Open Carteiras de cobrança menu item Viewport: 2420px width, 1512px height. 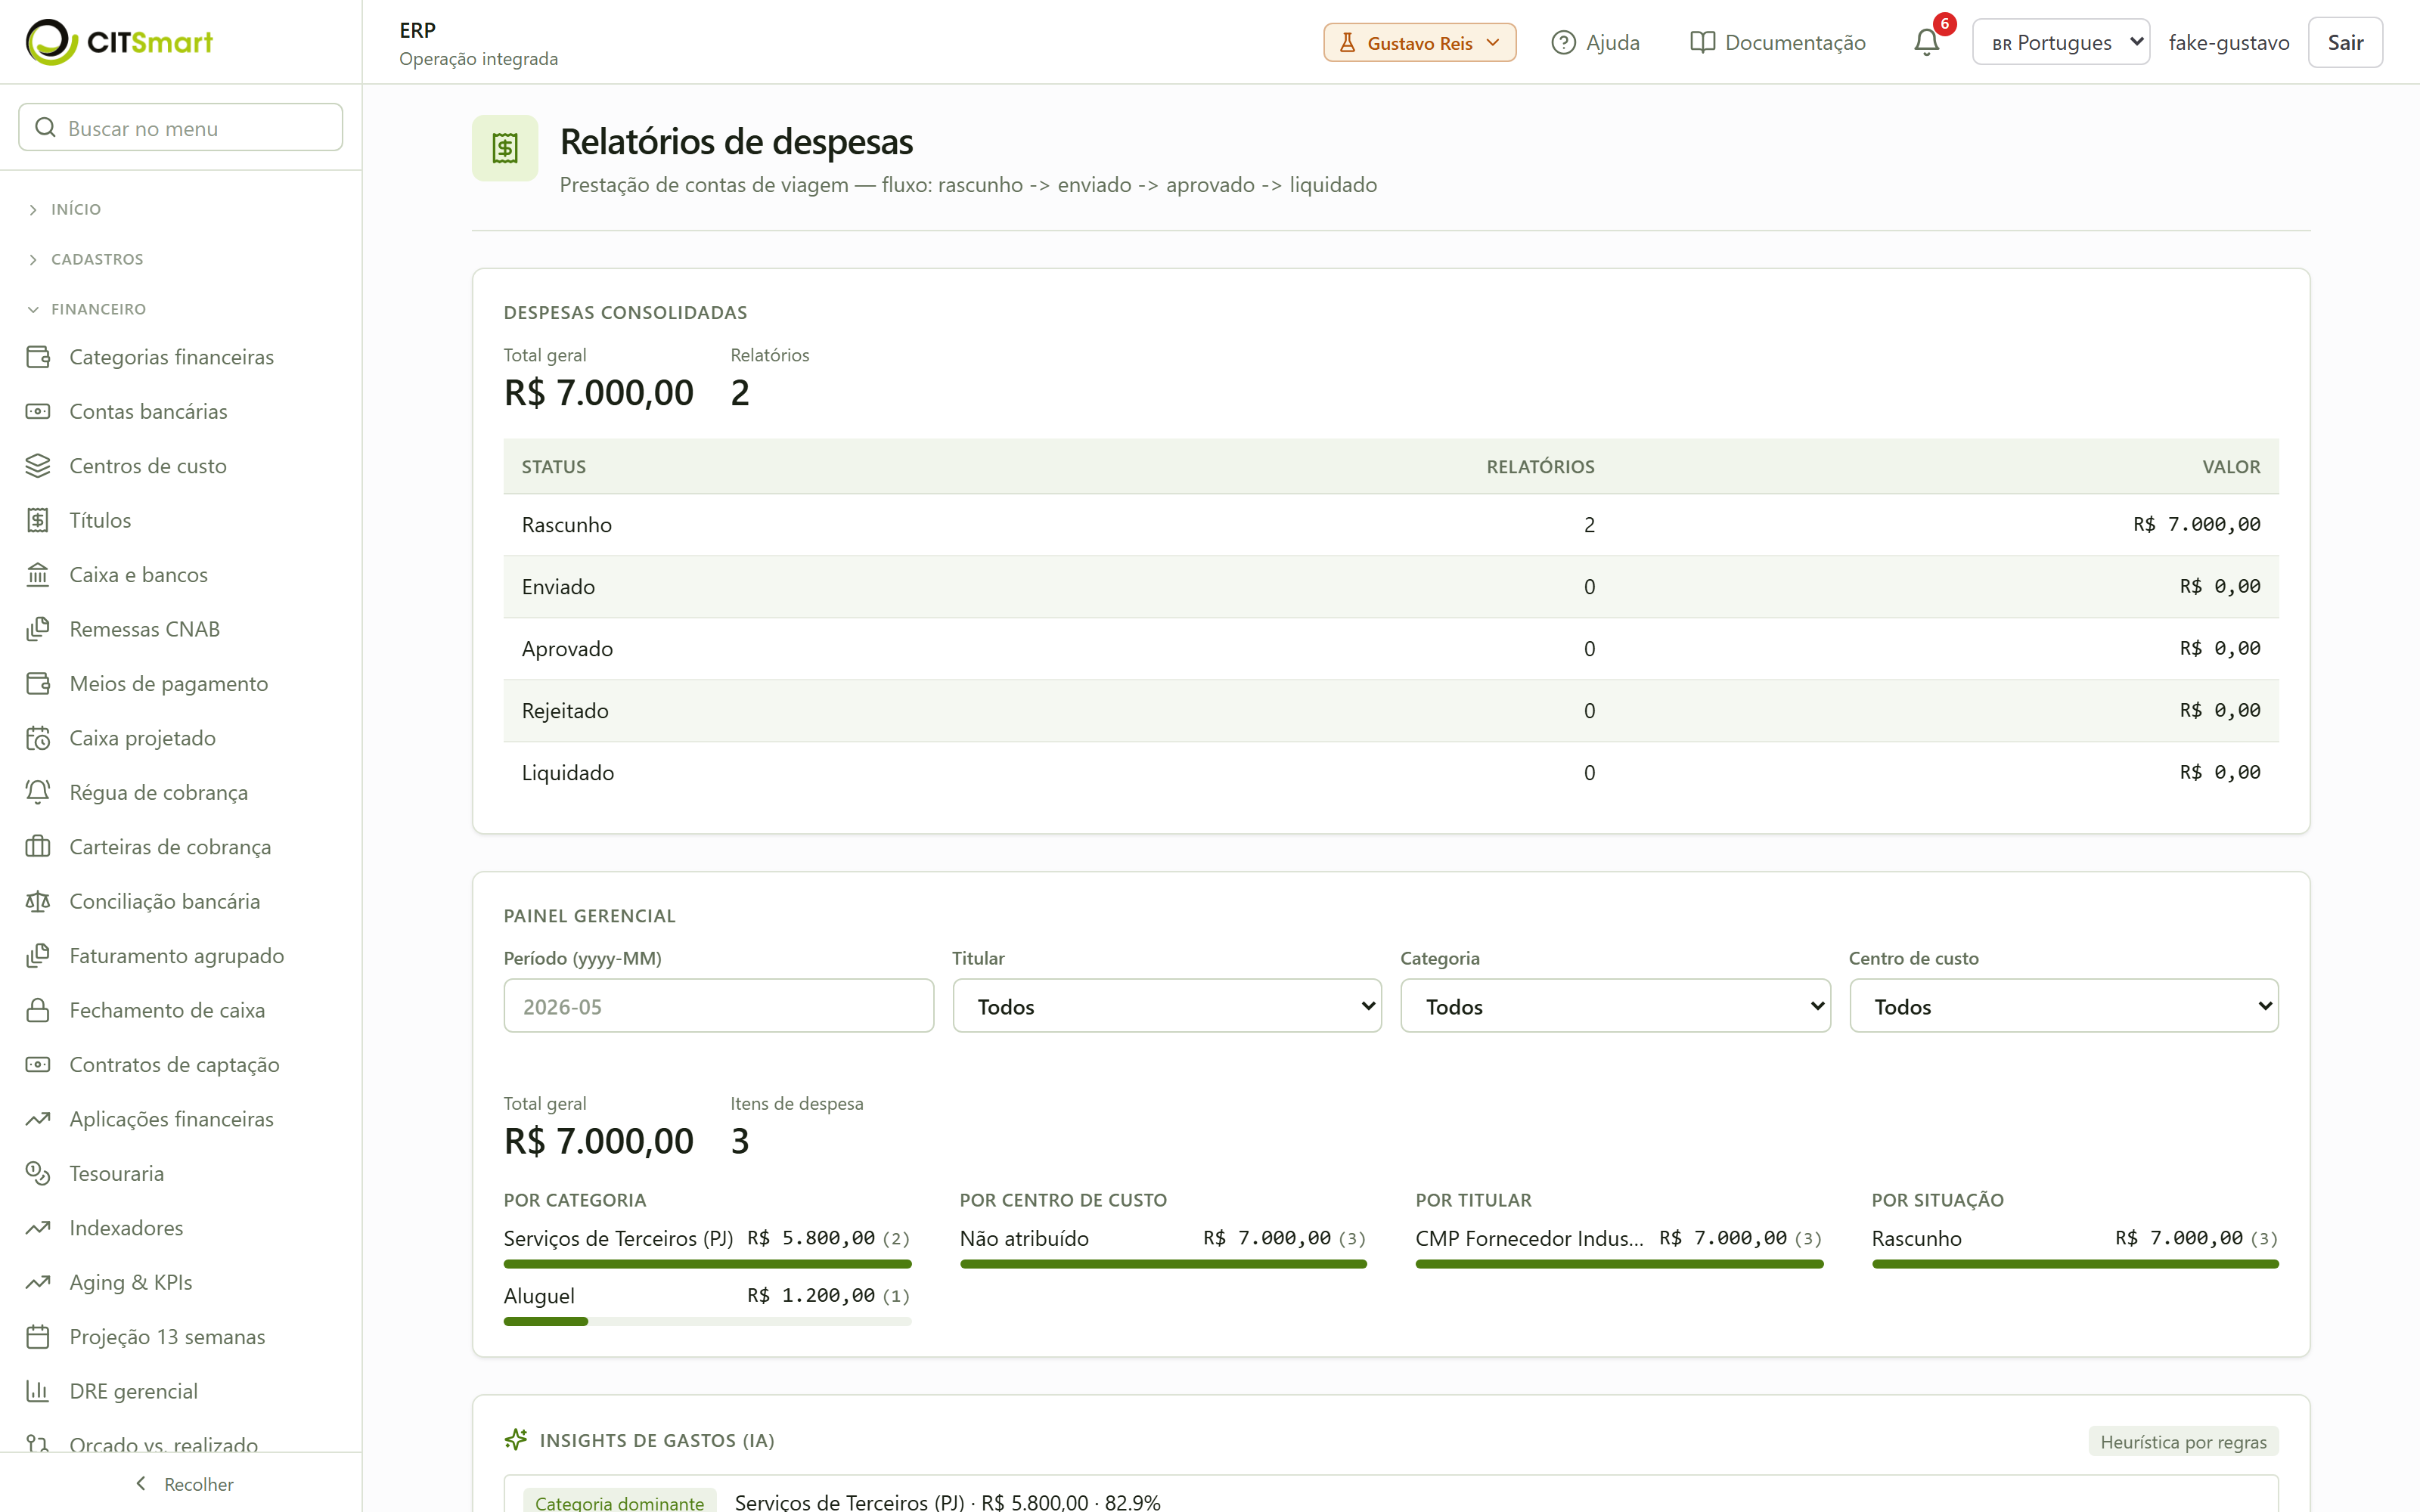coord(169,847)
